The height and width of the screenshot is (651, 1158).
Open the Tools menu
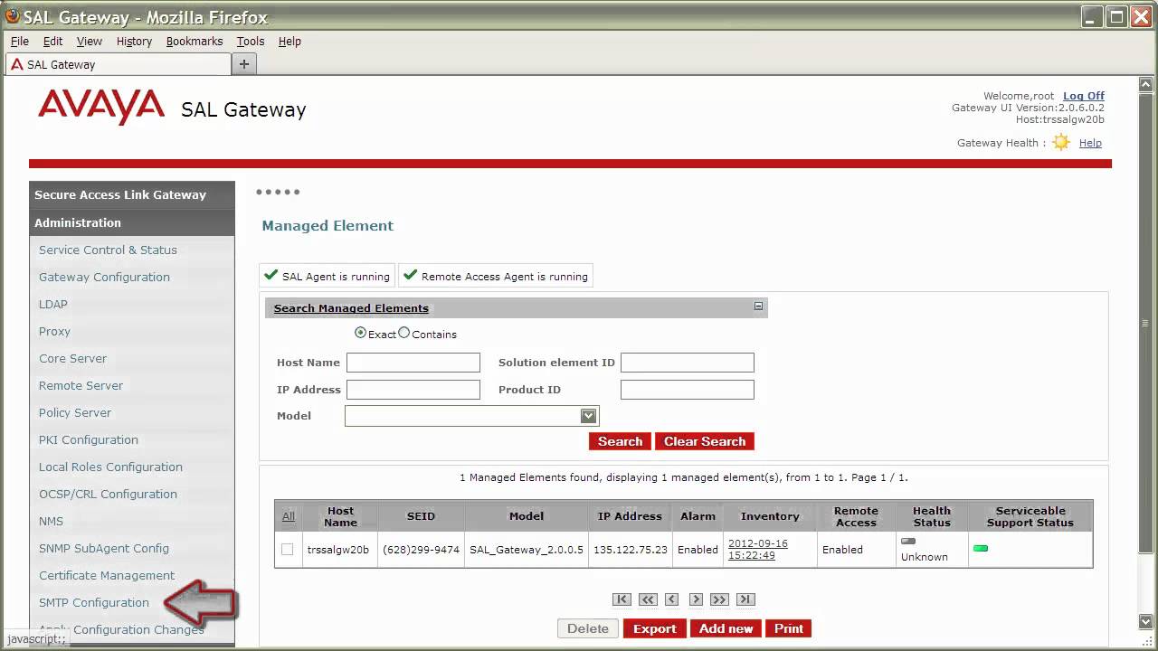(x=251, y=41)
